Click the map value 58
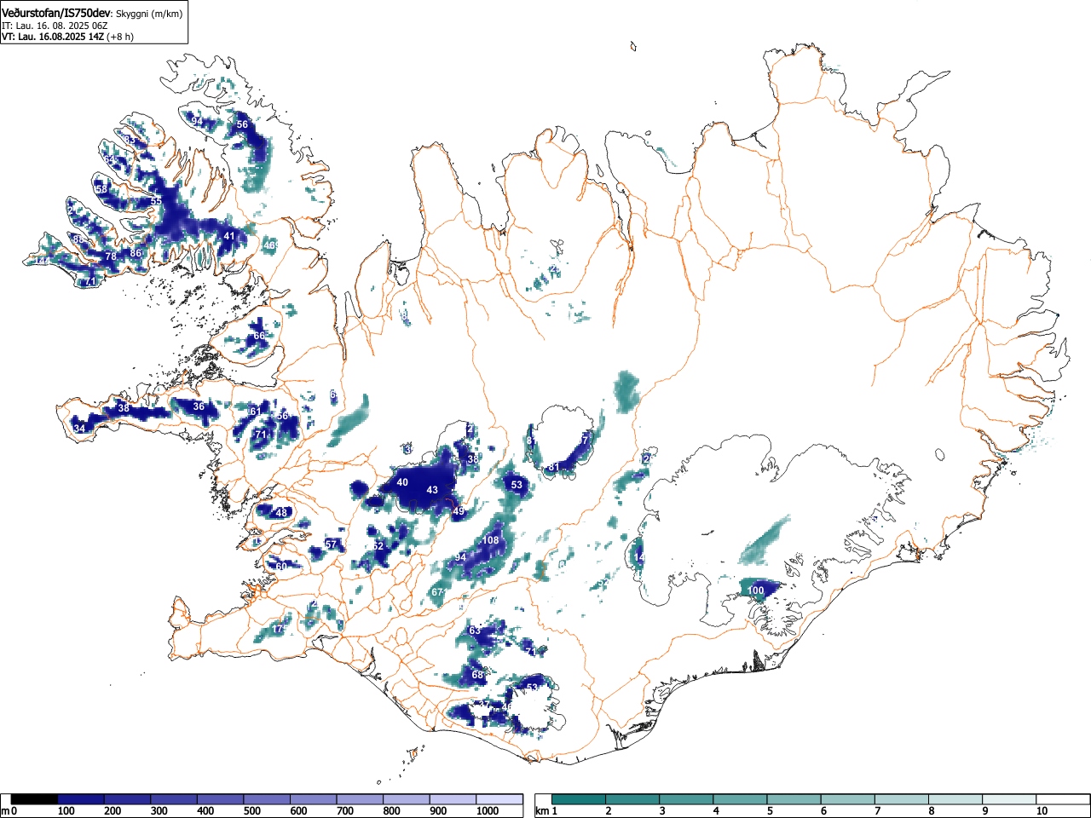1091x818 pixels. (101, 189)
